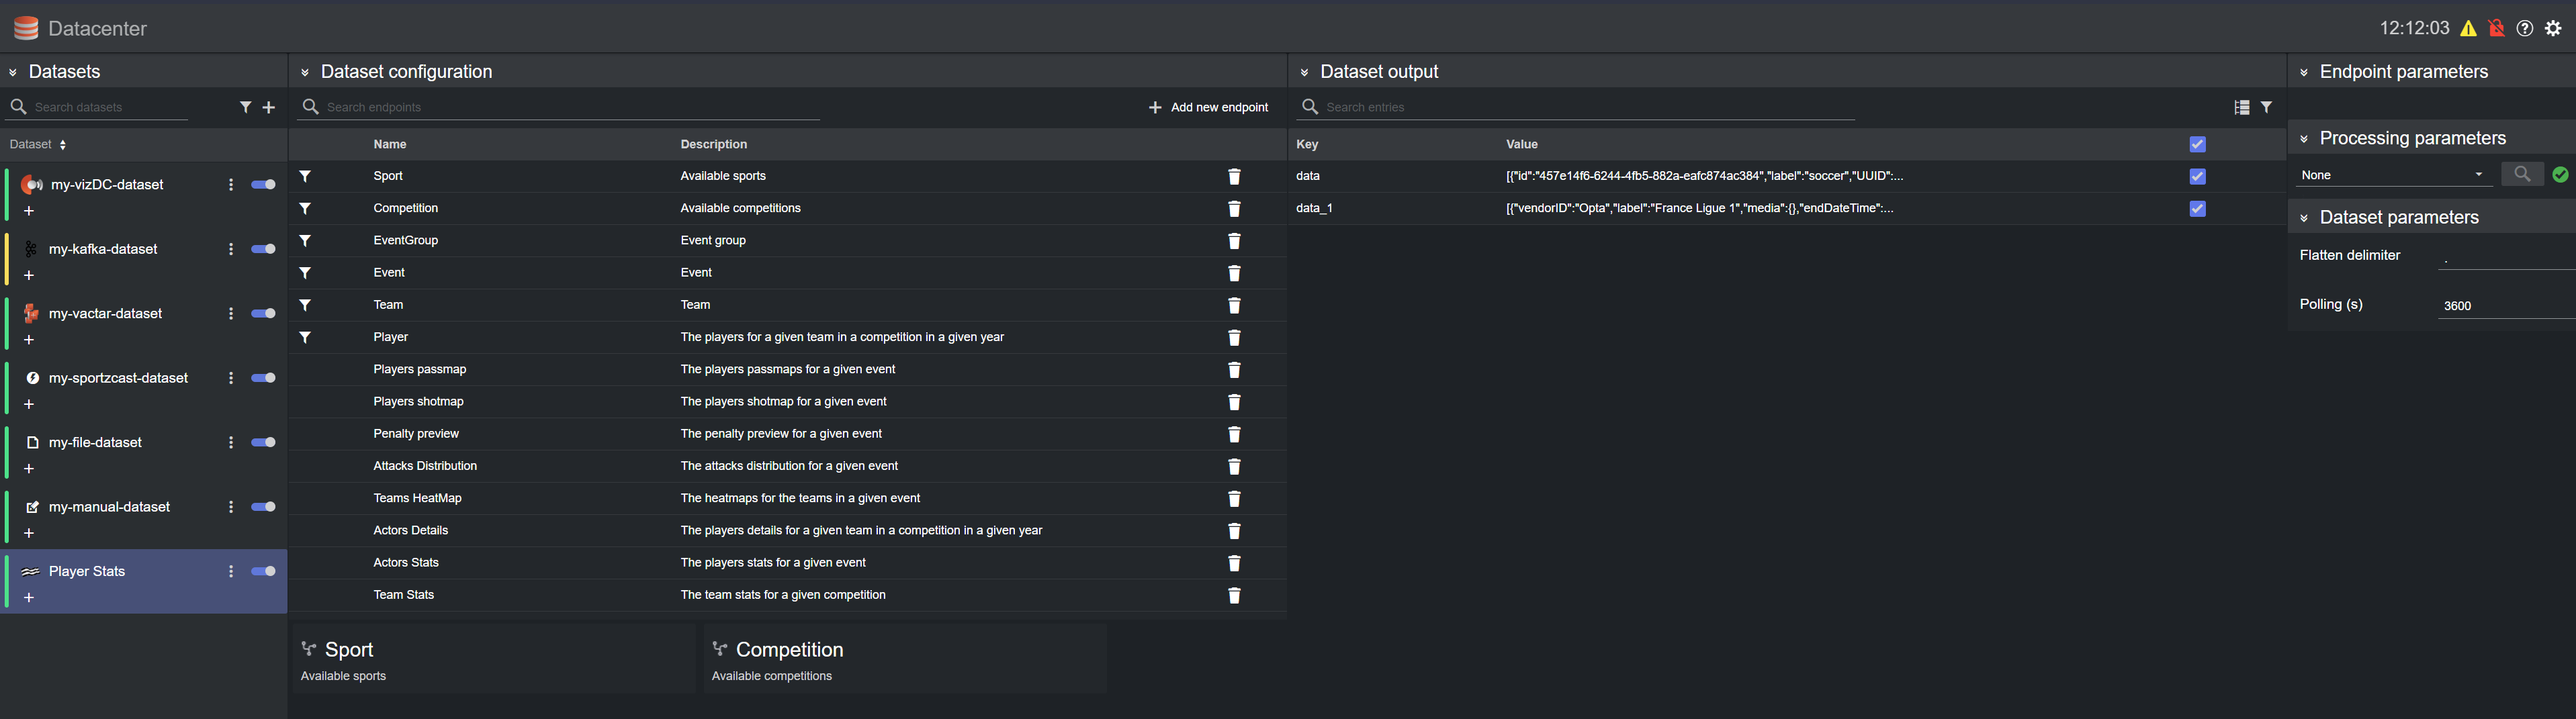The width and height of the screenshot is (2576, 719).
Task: Delete the Sport endpoint using trash icon
Action: [1234, 177]
